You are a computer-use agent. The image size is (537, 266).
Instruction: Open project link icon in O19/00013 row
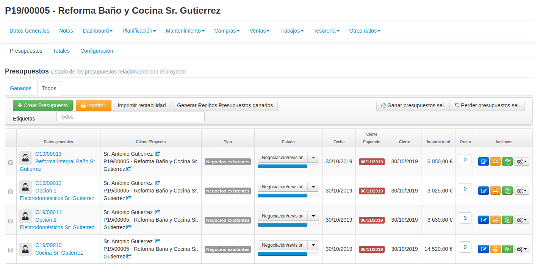129,169
